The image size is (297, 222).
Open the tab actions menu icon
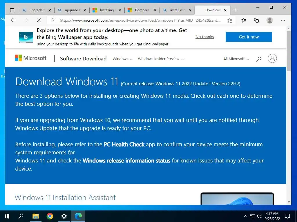tap(12, 10)
